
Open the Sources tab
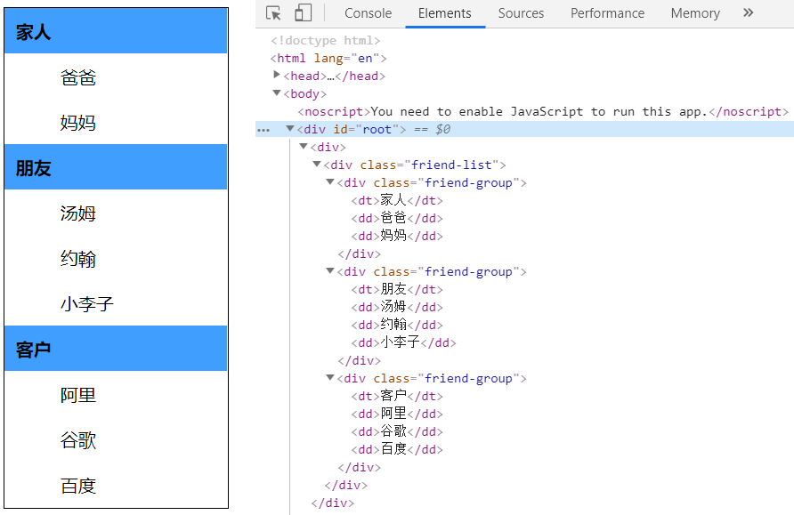(521, 13)
